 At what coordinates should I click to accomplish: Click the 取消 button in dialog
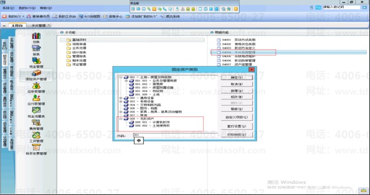[237, 84]
